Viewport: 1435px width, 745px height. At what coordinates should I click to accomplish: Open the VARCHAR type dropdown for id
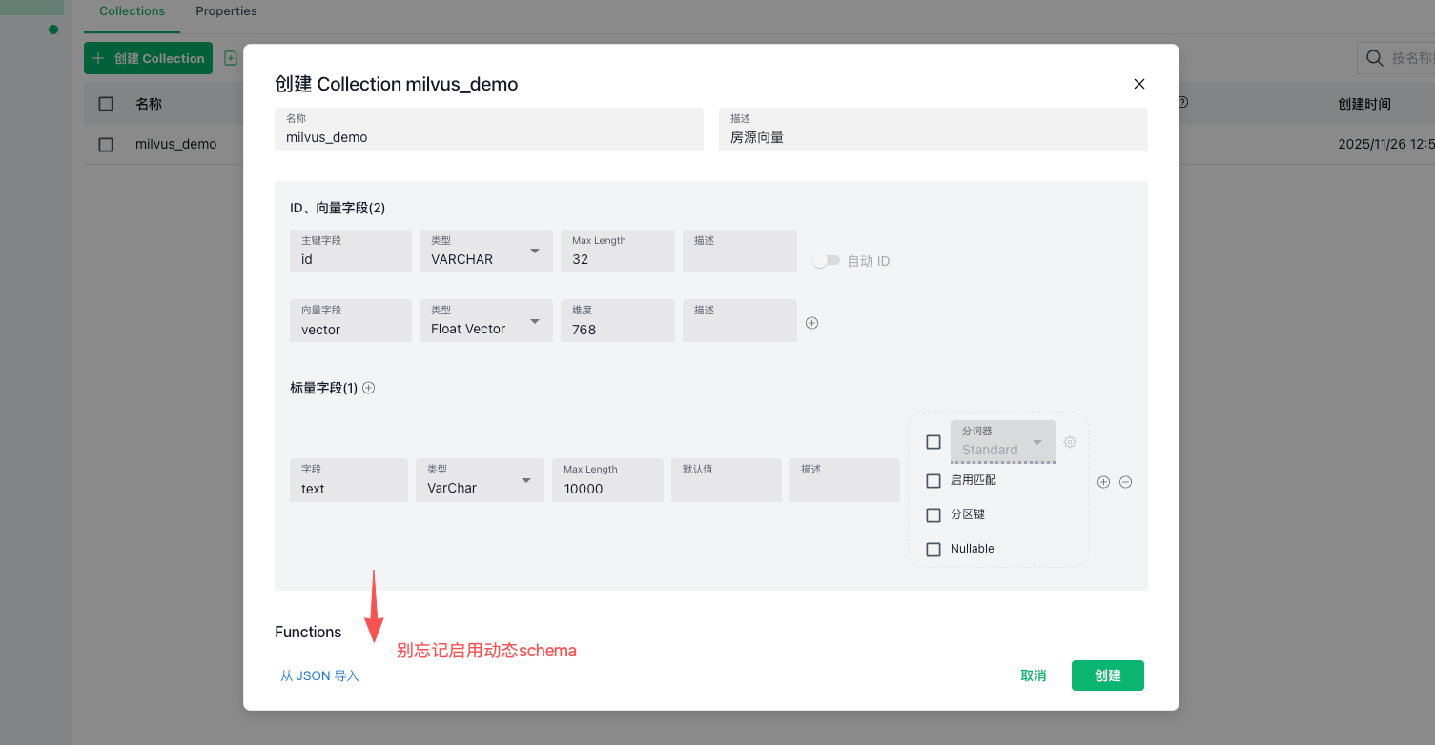pos(486,251)
